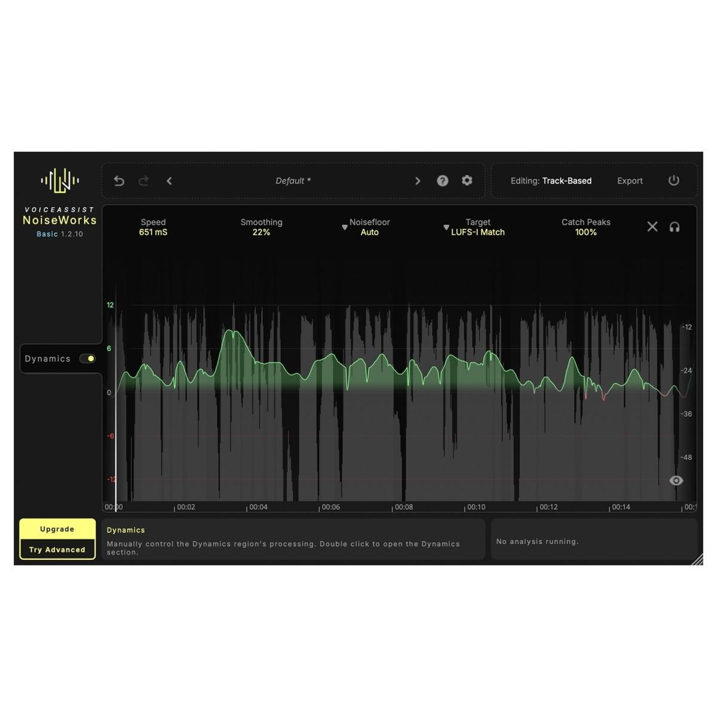Screen dimensions: 717x717
Task: Go to the previous preset chevron
Action: [x=169, y=181]
